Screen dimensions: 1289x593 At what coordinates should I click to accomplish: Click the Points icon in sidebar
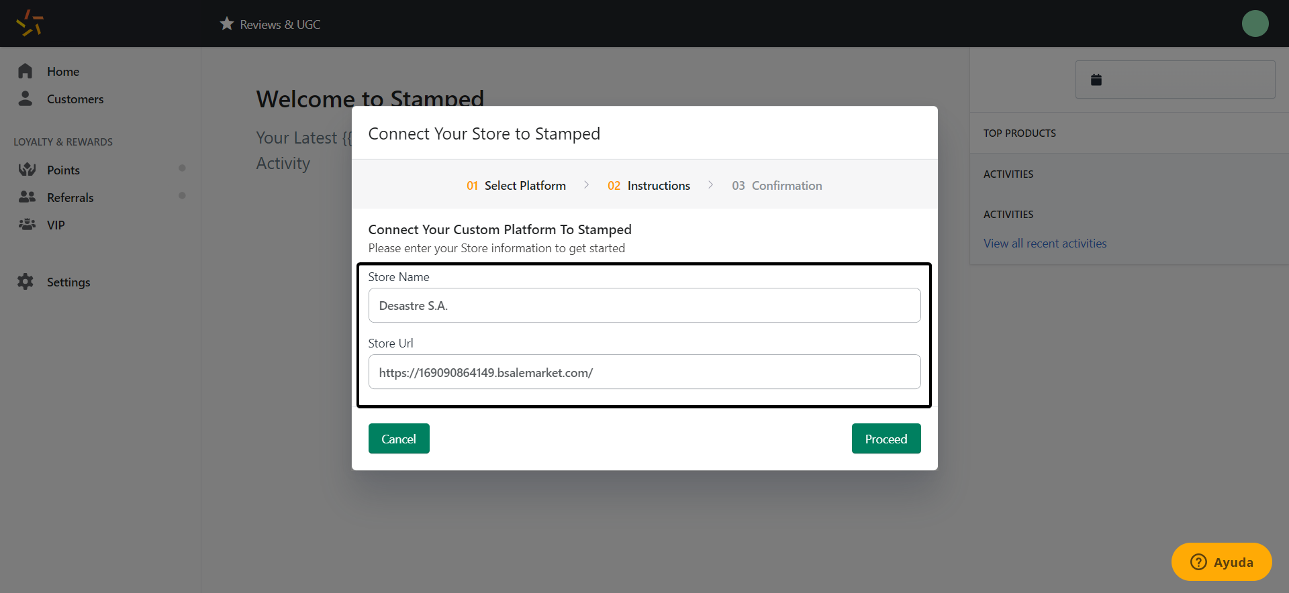click(27, 169)
